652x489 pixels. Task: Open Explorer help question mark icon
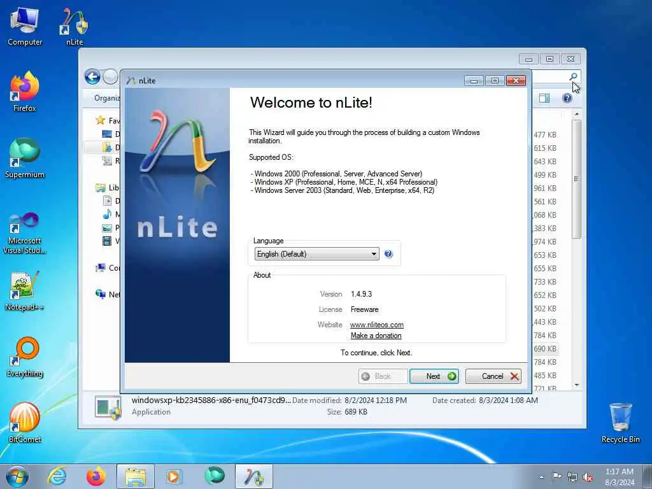pos(567,98)
